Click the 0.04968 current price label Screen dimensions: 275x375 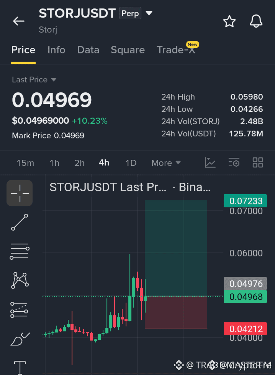[x=246, y=297]
